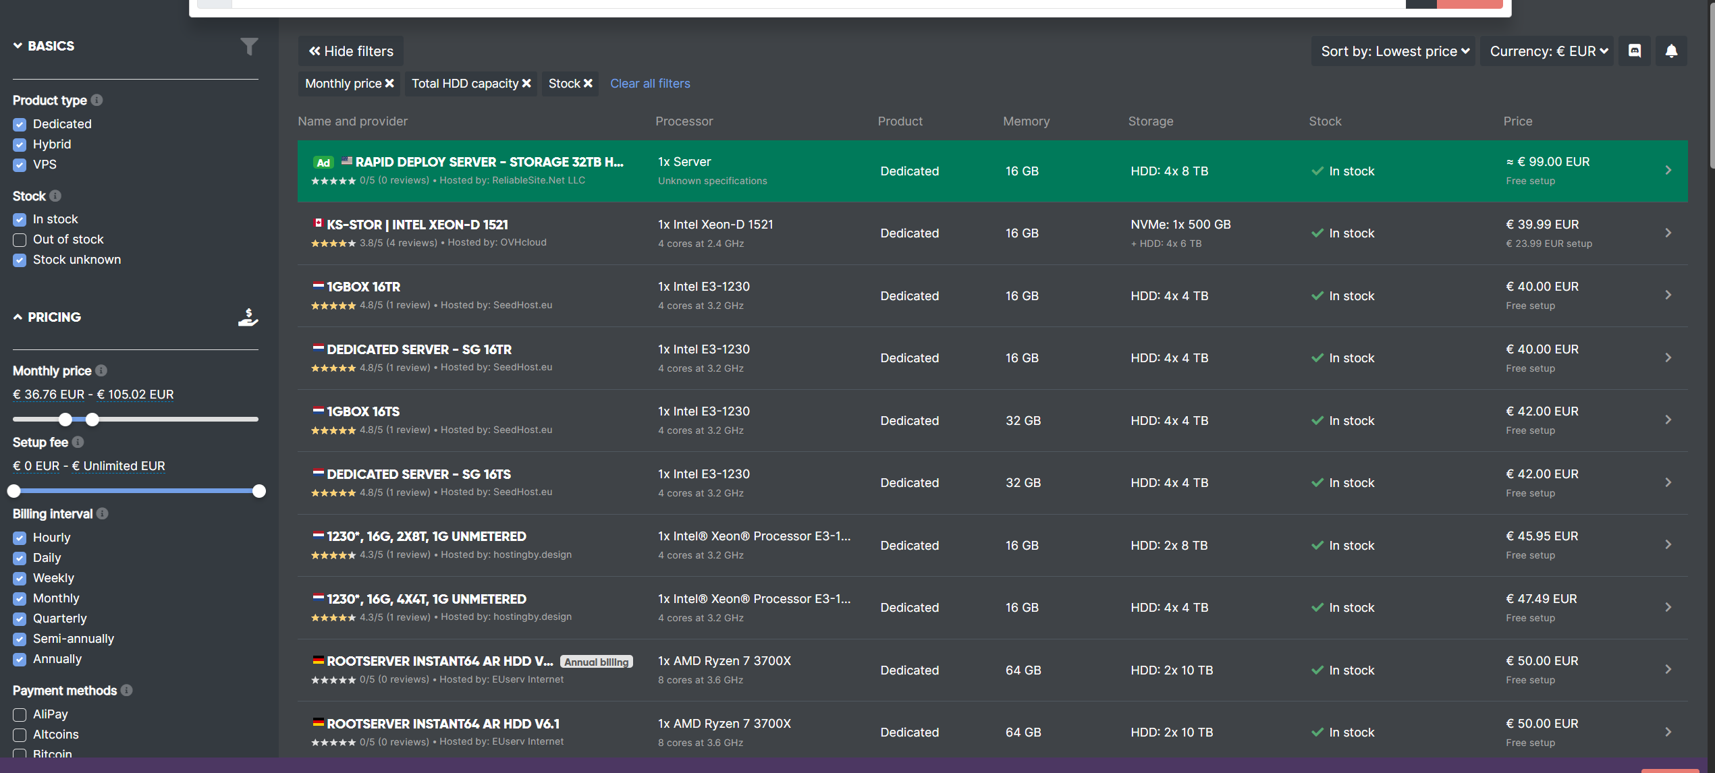Click the Price column header

pyautogui.click(x=1518, y=121)
